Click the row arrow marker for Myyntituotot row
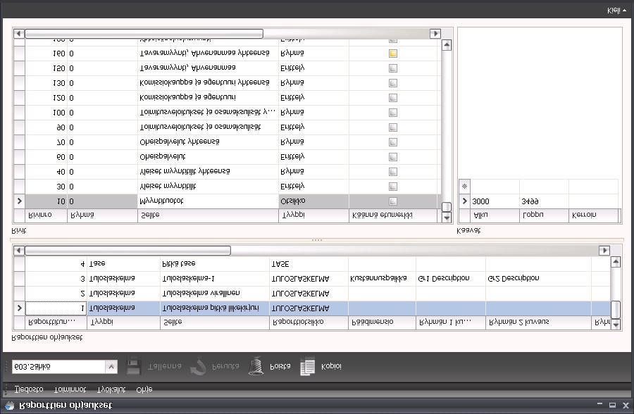The height and width of the screenshot is (414, 634). pos(20,201)
